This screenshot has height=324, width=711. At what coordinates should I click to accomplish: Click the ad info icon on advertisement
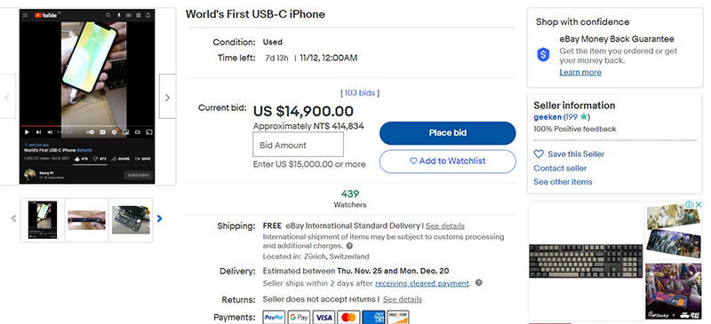tap(690, 204)
